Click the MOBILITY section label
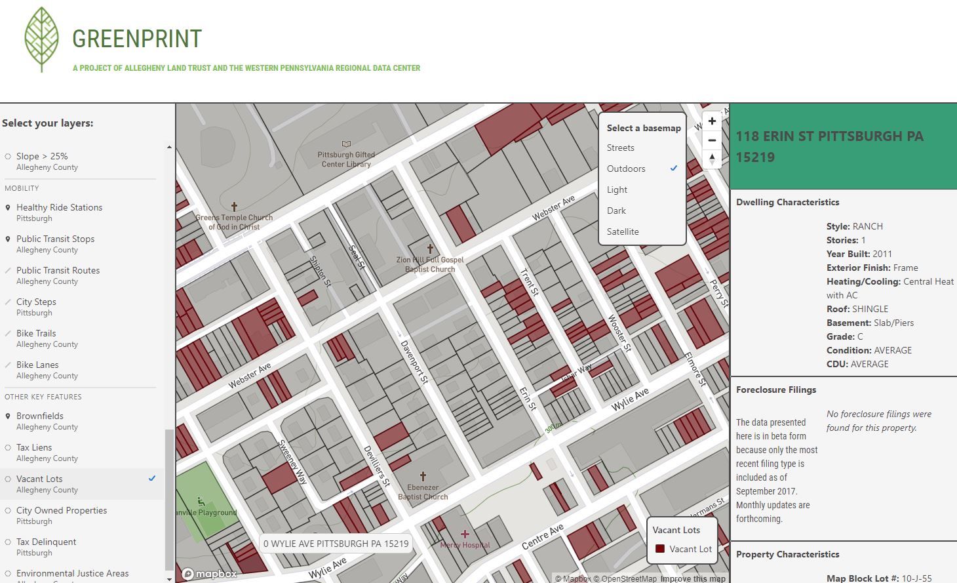This screenshot has height=583, width=957. coord(22,188)
